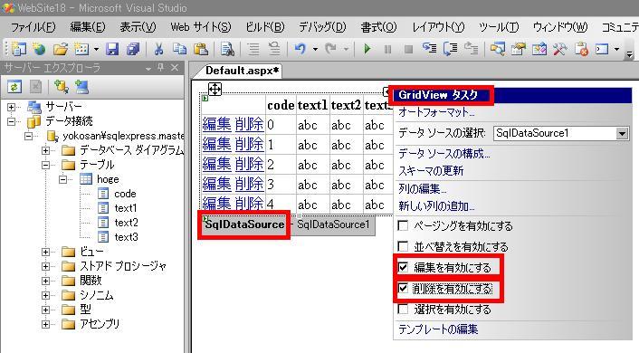The width and height of the screenshot is (639, 353).
Task: Open the 表示(V) menu
Action: (138, 27)
